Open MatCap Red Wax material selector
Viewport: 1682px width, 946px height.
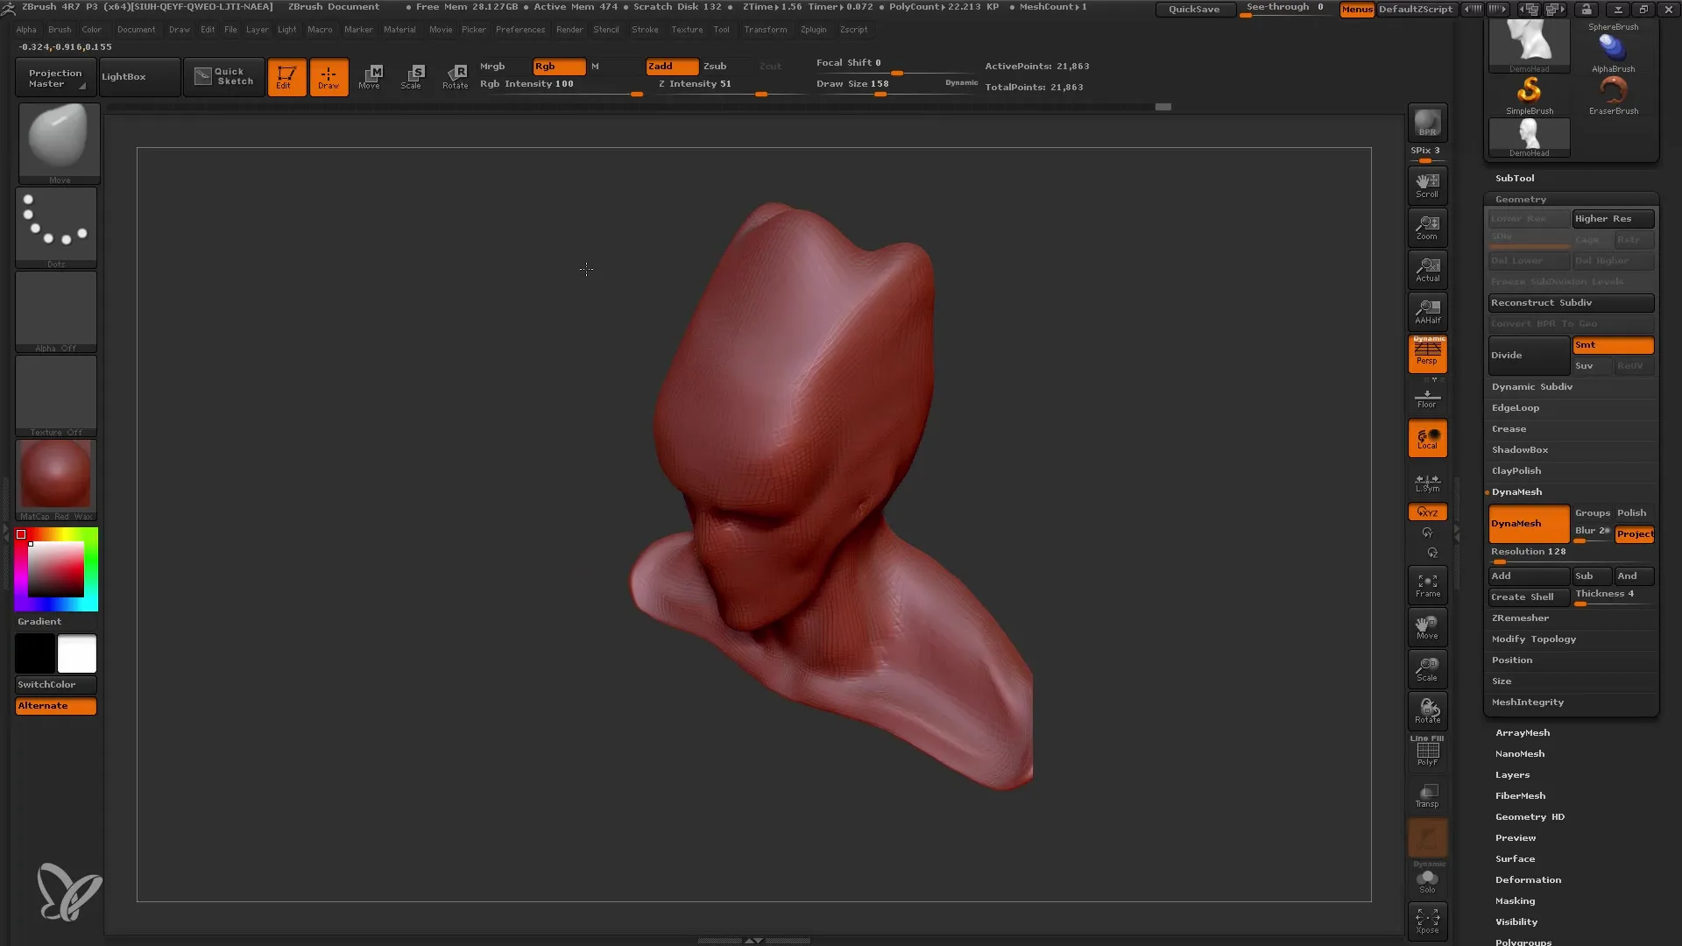[x=56, y=480]
